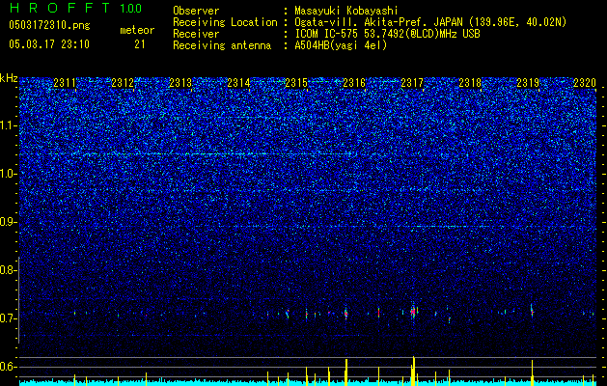Click the 2314 time marker
Screen dimensions: 607x386
(x=238, y=83)
